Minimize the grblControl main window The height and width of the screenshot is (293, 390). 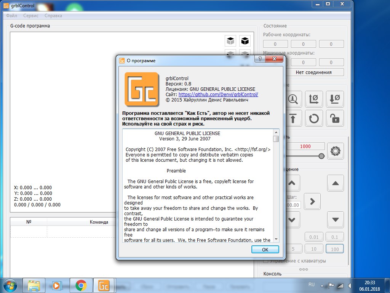(318, 4)
